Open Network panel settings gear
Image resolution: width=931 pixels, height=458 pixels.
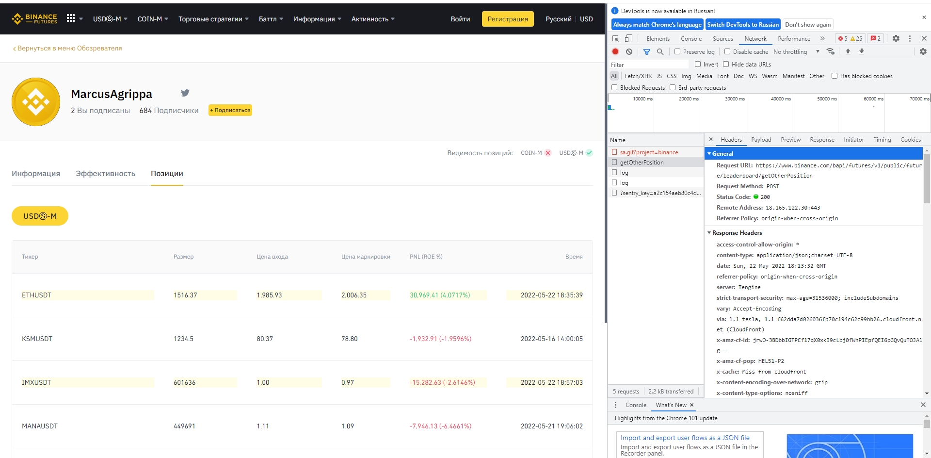pos(923,51)
